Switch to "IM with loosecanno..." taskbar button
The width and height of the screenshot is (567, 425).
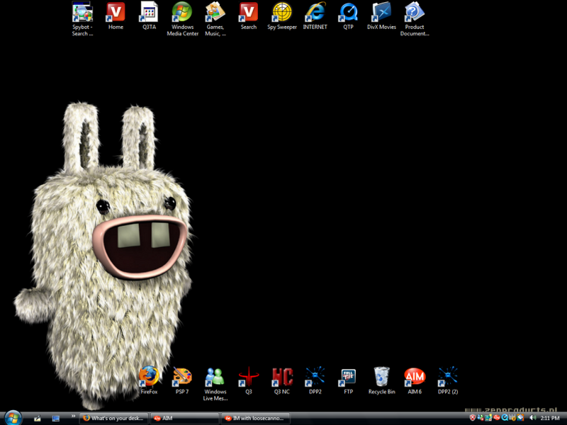point(255,419)
